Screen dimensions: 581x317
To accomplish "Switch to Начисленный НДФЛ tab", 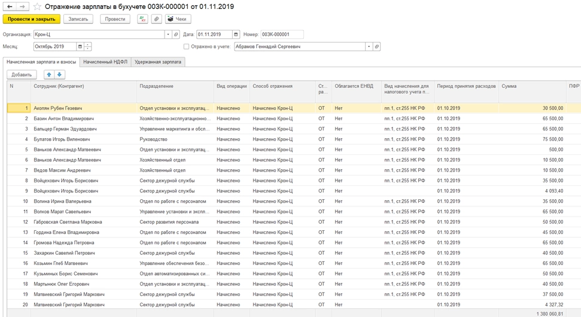I will pyautogui.click(x=105, y=62).
